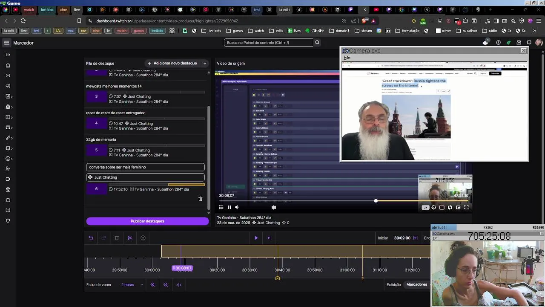Image resolution: width=545 pixels, height=307 pixels.
Task: Open the File menu in Camera.exe
Action: click(347, 58)
